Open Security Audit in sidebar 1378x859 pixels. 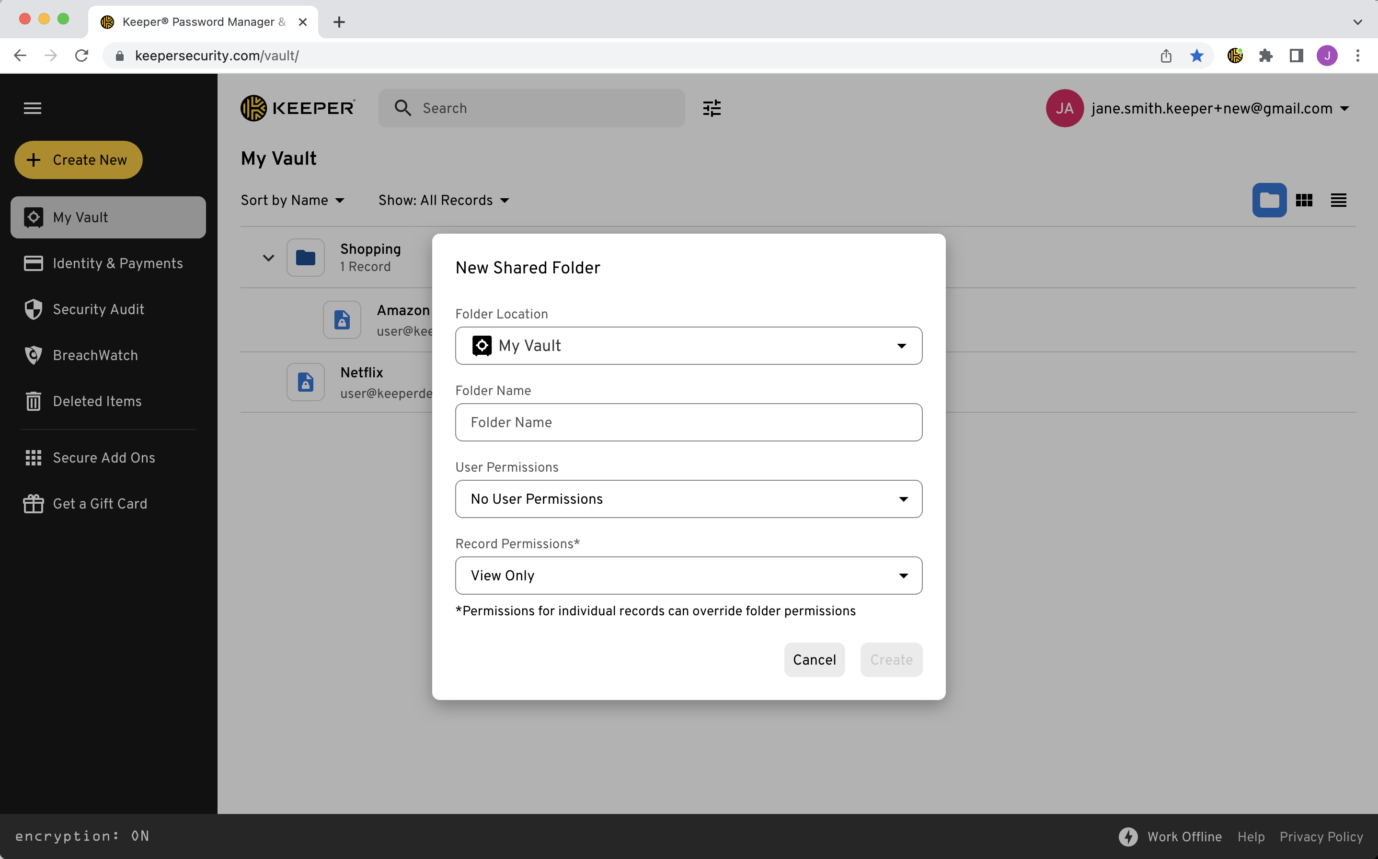point(98,309)
